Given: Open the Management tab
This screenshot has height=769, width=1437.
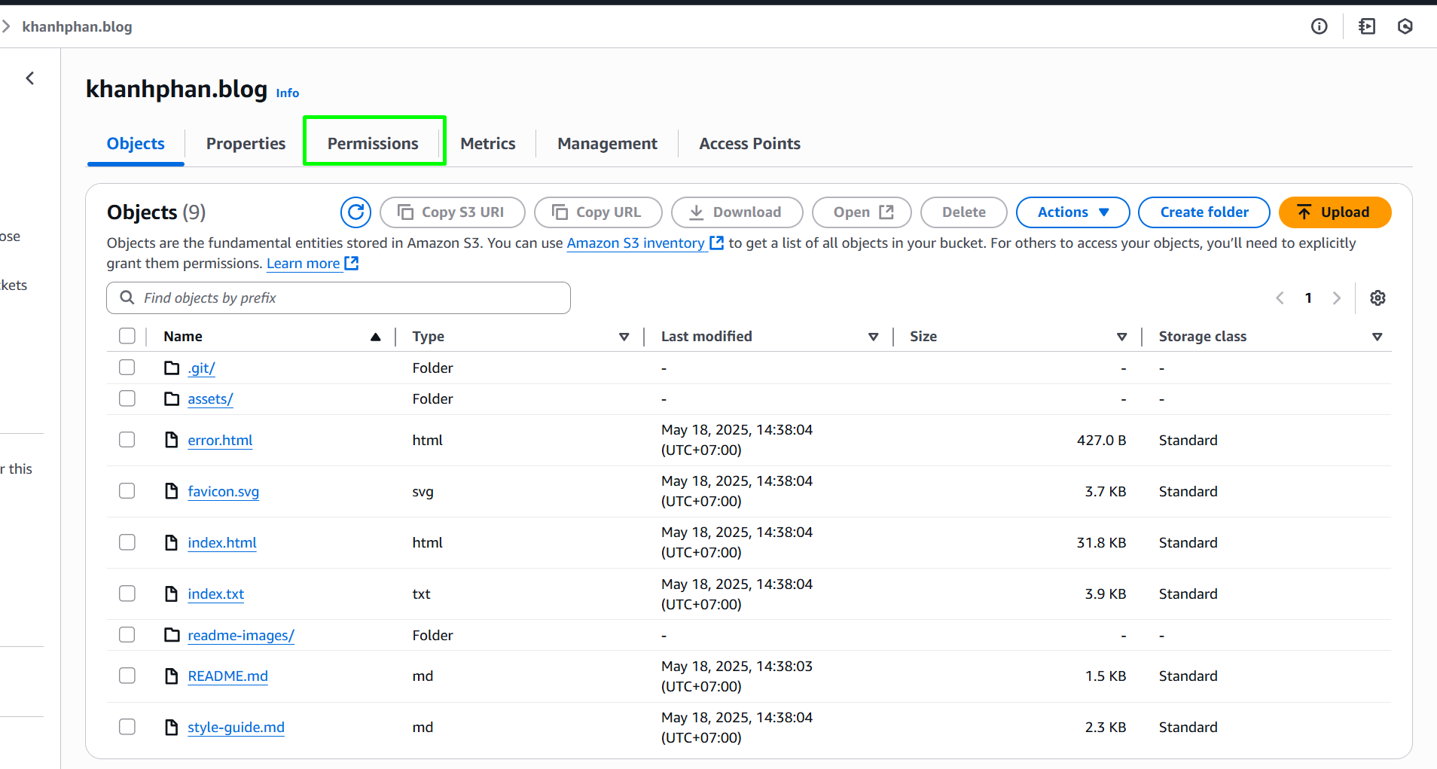Looking at the screenshot, I should 607,144.
